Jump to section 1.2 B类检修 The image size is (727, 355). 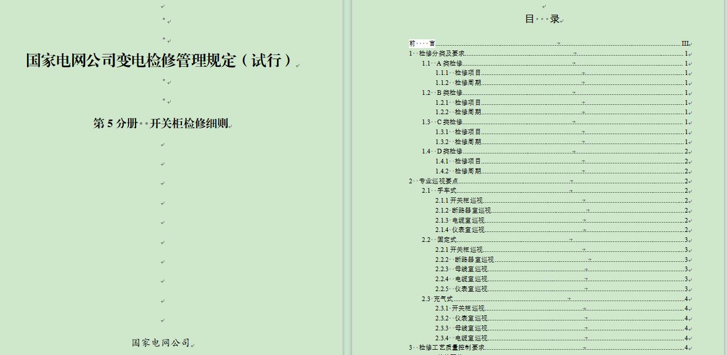[556, 93]
